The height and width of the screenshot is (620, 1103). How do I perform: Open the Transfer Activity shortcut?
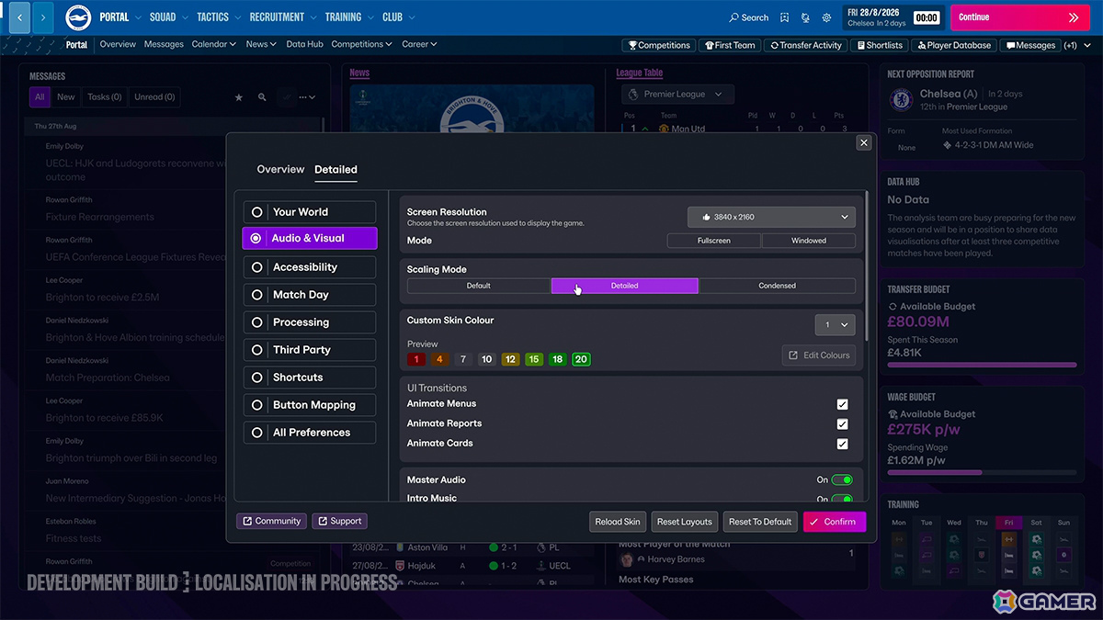pos(805,45)
